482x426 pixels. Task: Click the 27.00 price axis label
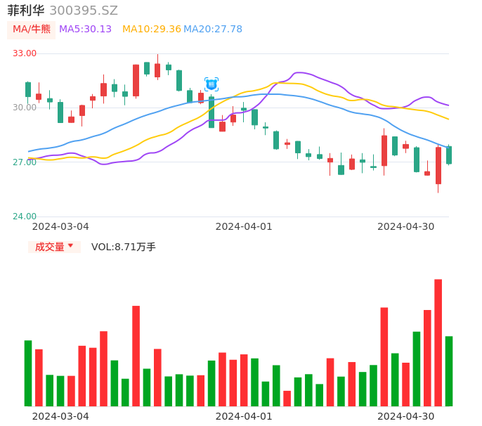tap(25, 162)
